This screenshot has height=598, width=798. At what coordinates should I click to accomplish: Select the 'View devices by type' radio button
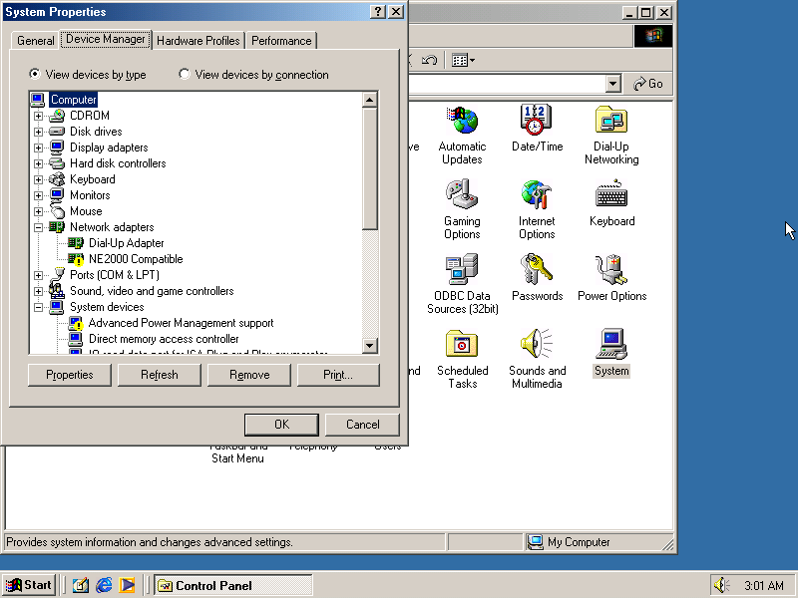click(x=34, y=75)
